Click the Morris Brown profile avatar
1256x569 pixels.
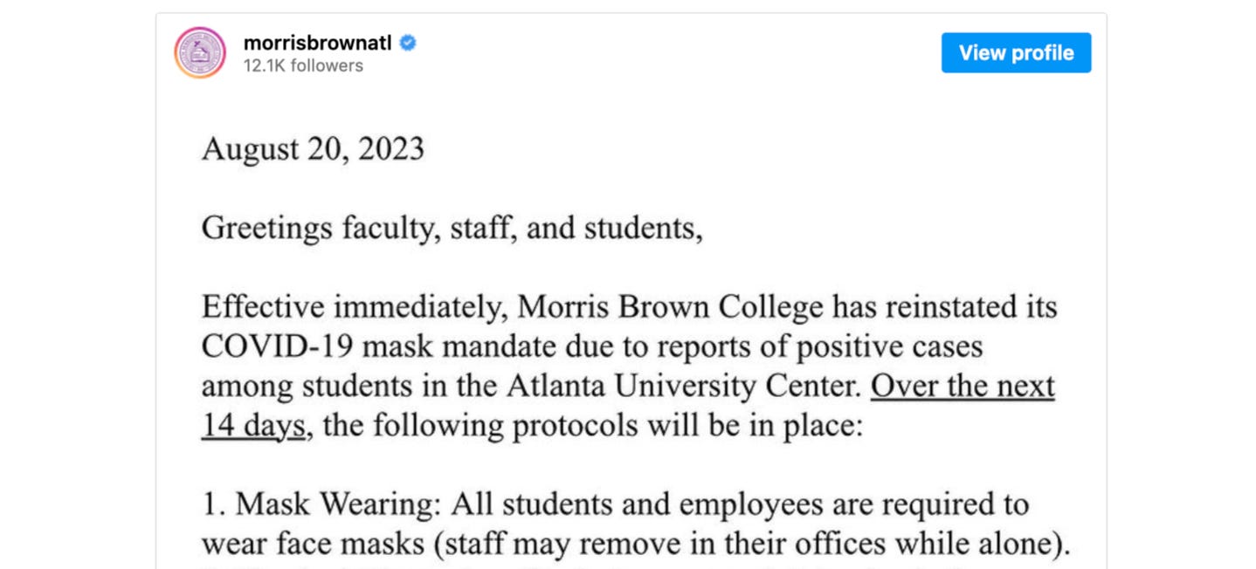200,52
